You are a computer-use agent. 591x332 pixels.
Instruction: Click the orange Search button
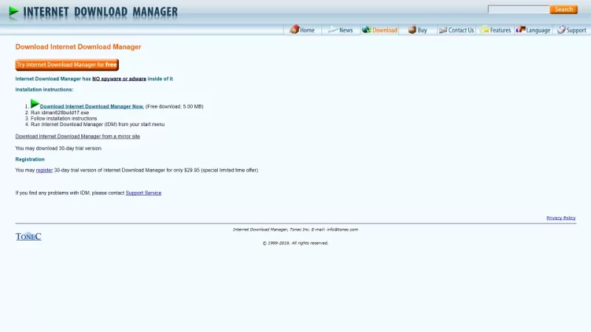point(564,10)
